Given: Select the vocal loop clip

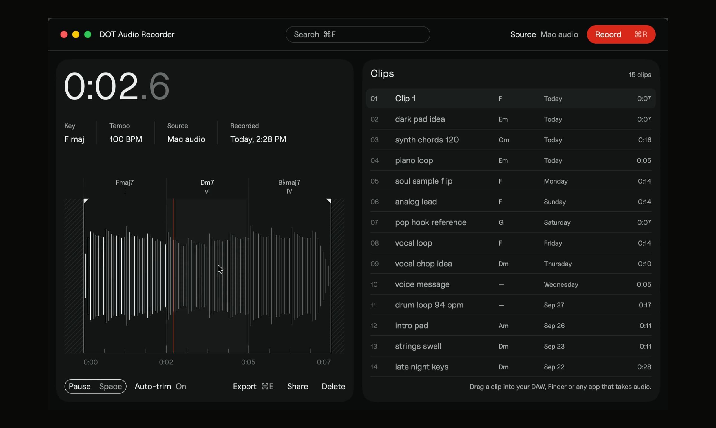Looking at the screenshot, I should [511, 243].
